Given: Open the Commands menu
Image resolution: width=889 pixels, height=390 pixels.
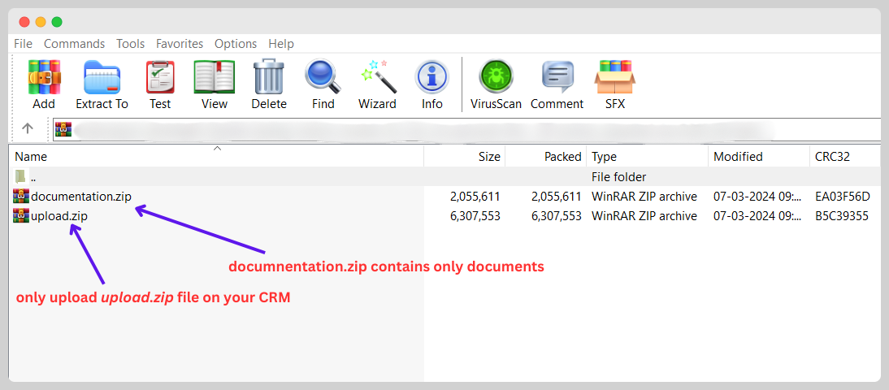Looking at the screenshot, I should click(x=74, y=44).
